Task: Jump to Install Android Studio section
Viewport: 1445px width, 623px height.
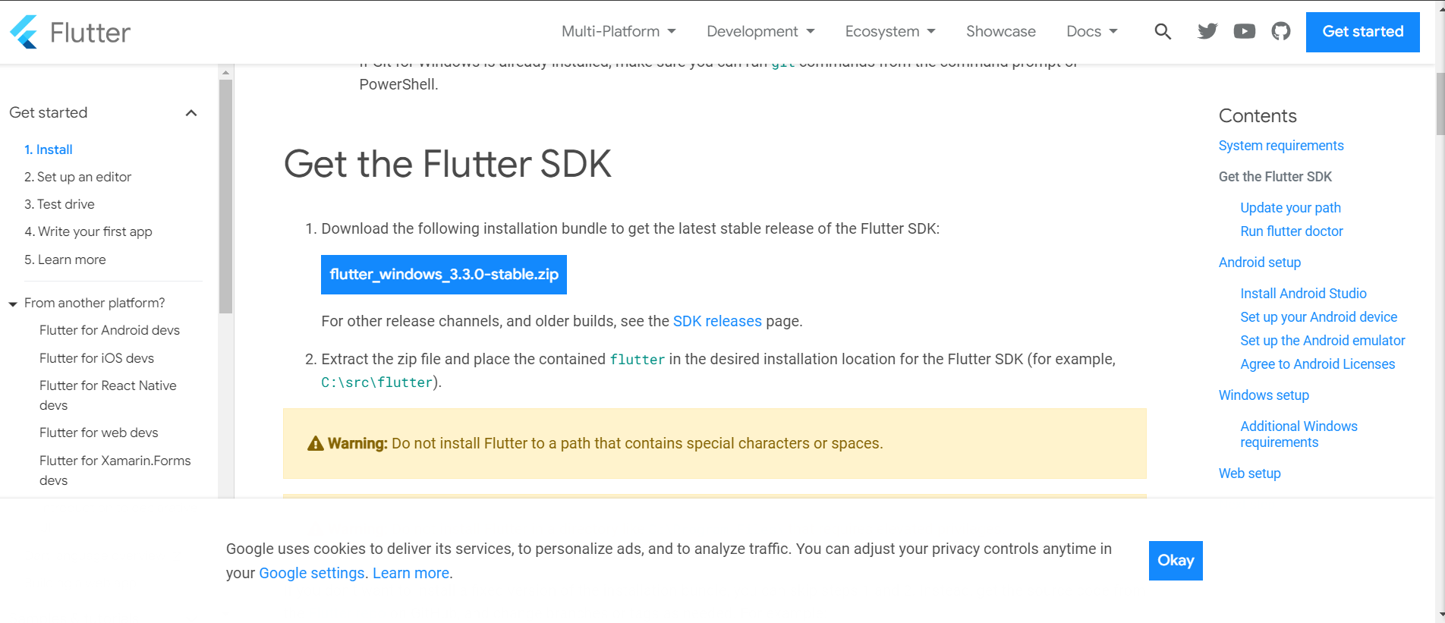Action: pyautogui.click(x=1303, y=294)
